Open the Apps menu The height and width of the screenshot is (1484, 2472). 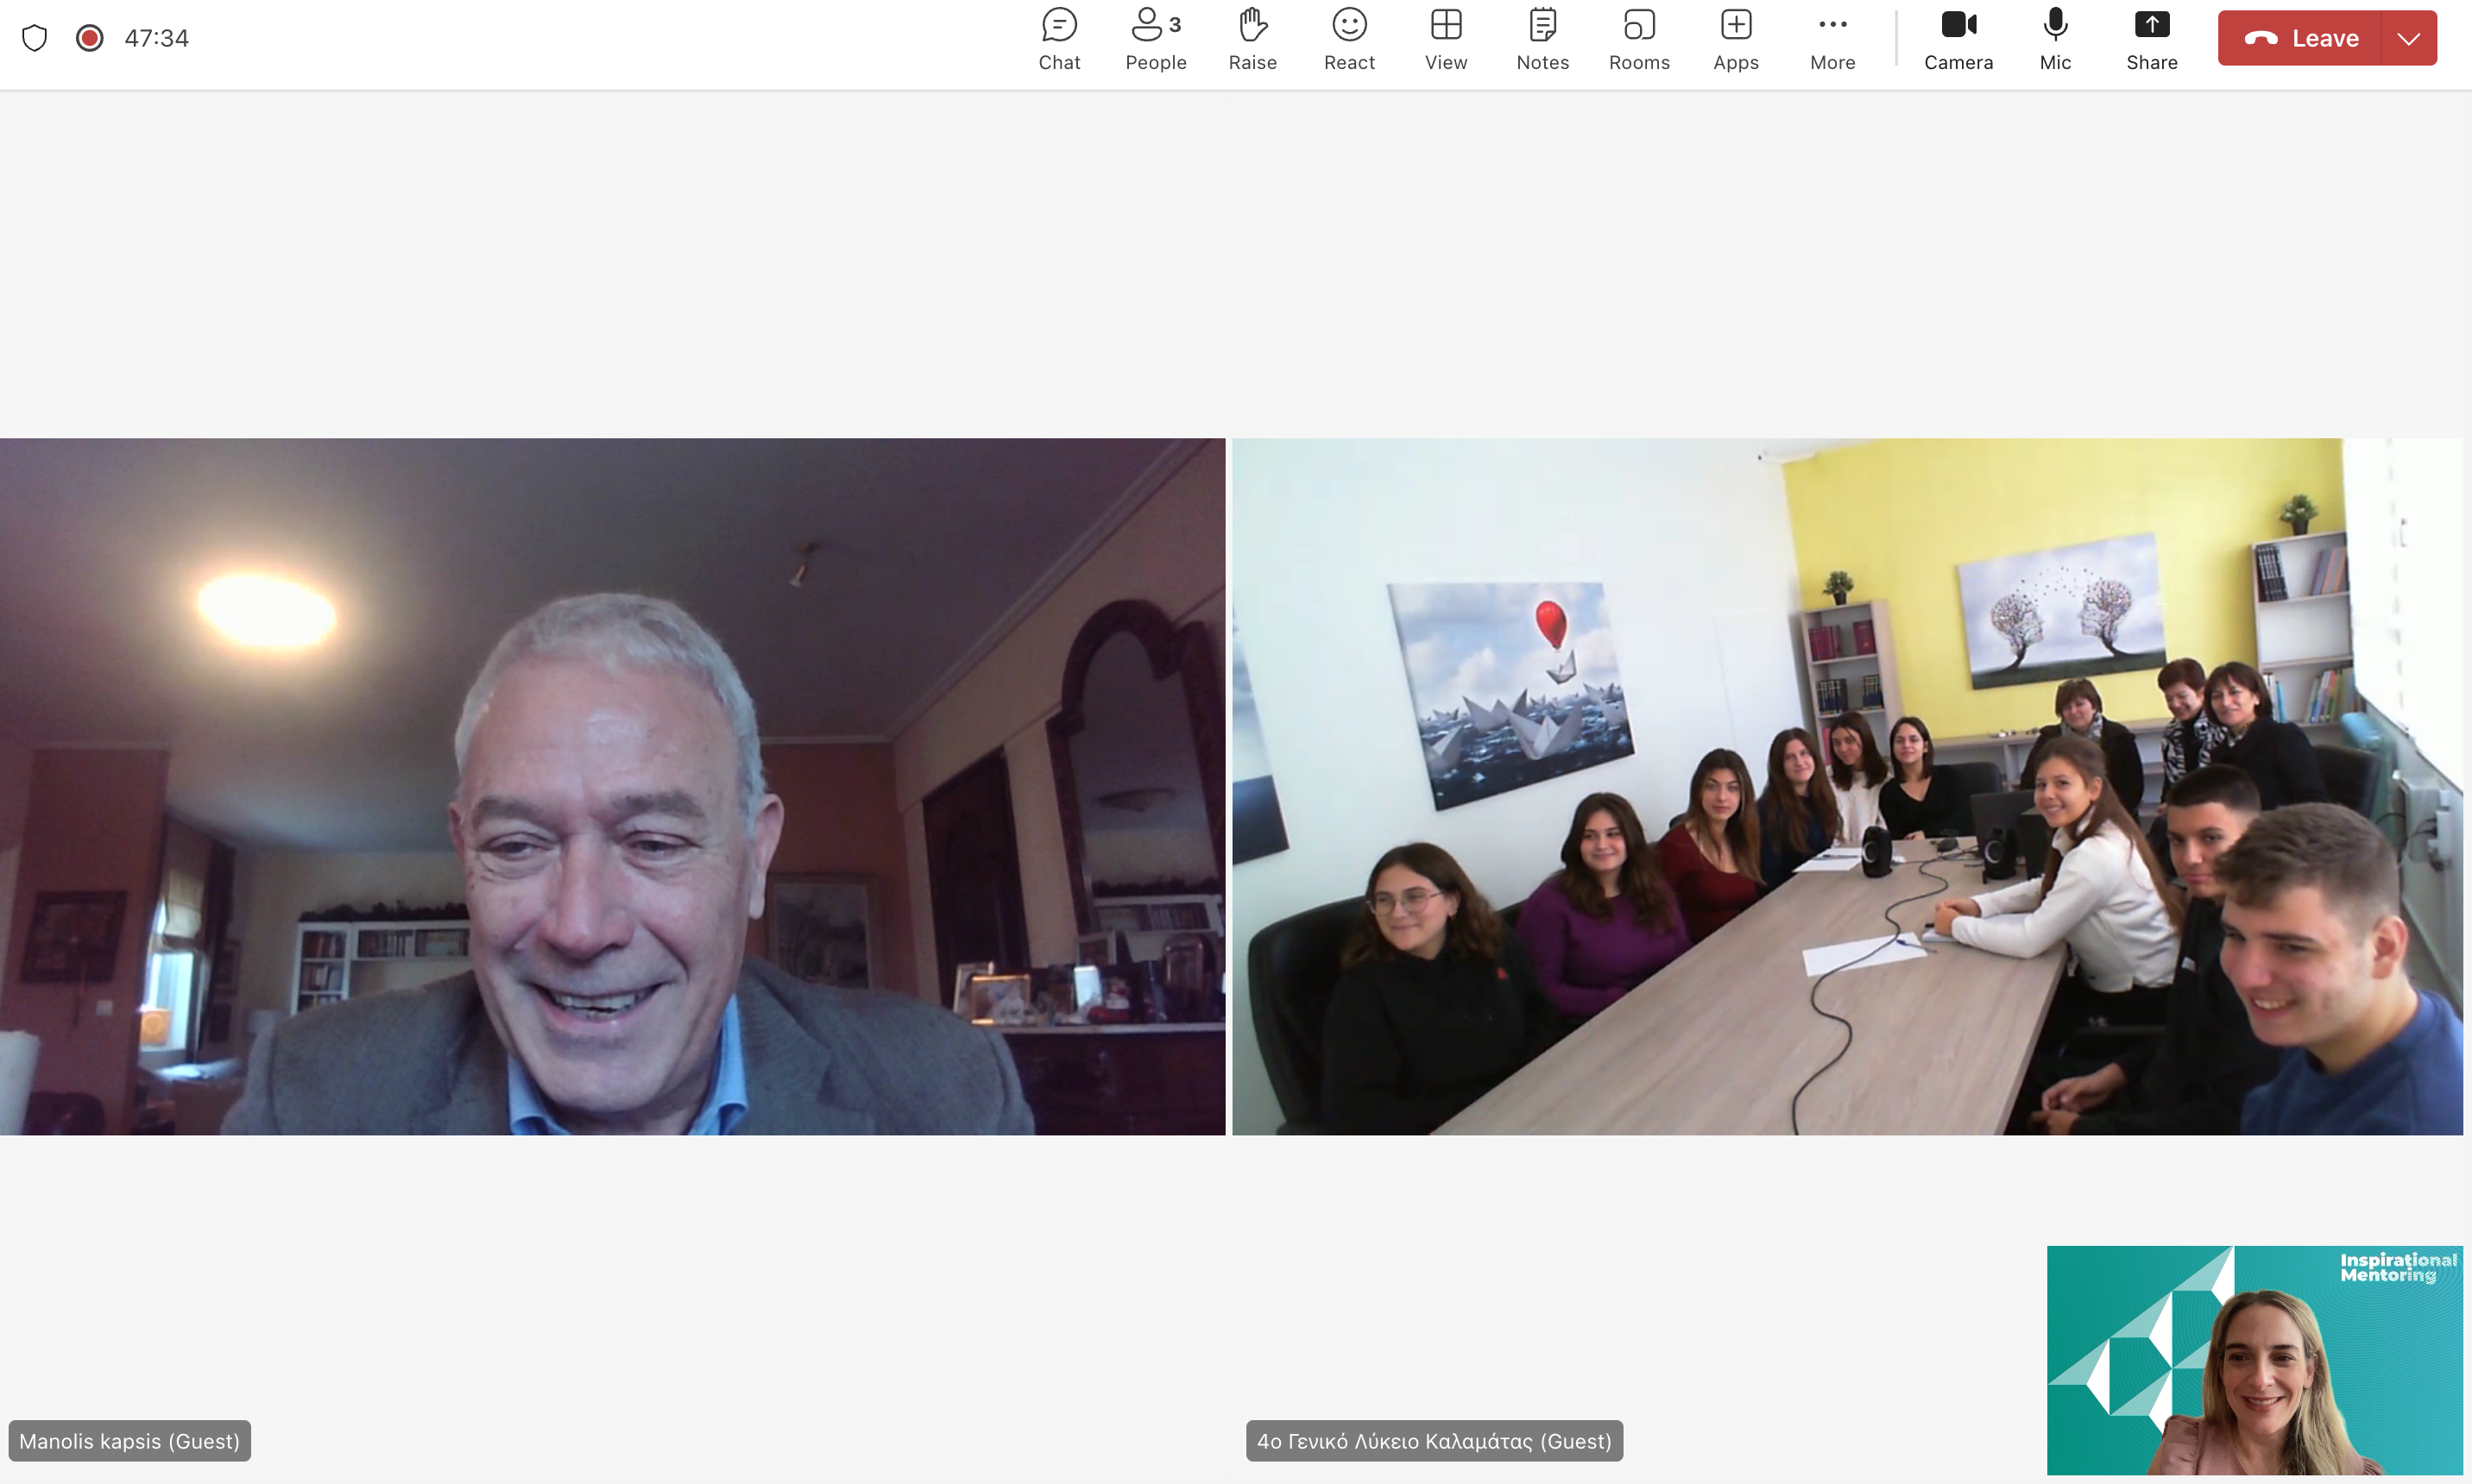1735,39
